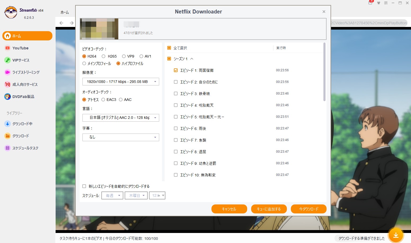411x243 pixels.
Task: Check エピソード 2: 自分のために
Action: pyautogui.click(x=175, y=82)
